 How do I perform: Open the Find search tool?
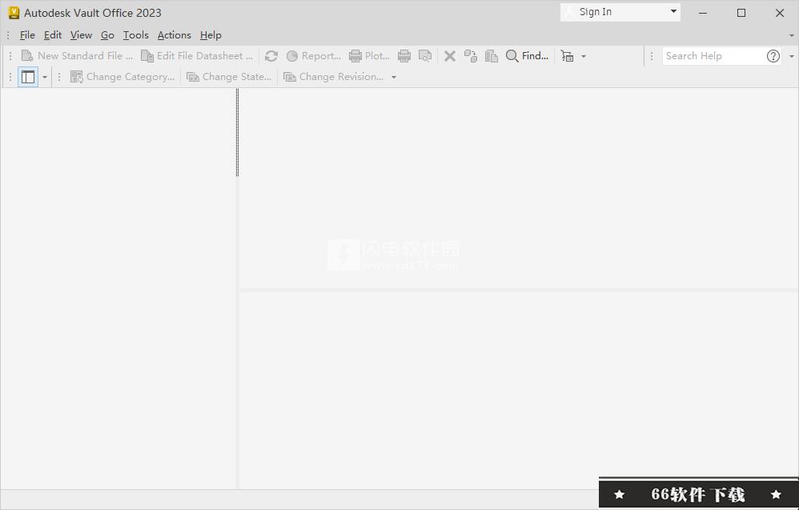pos(527,56)
